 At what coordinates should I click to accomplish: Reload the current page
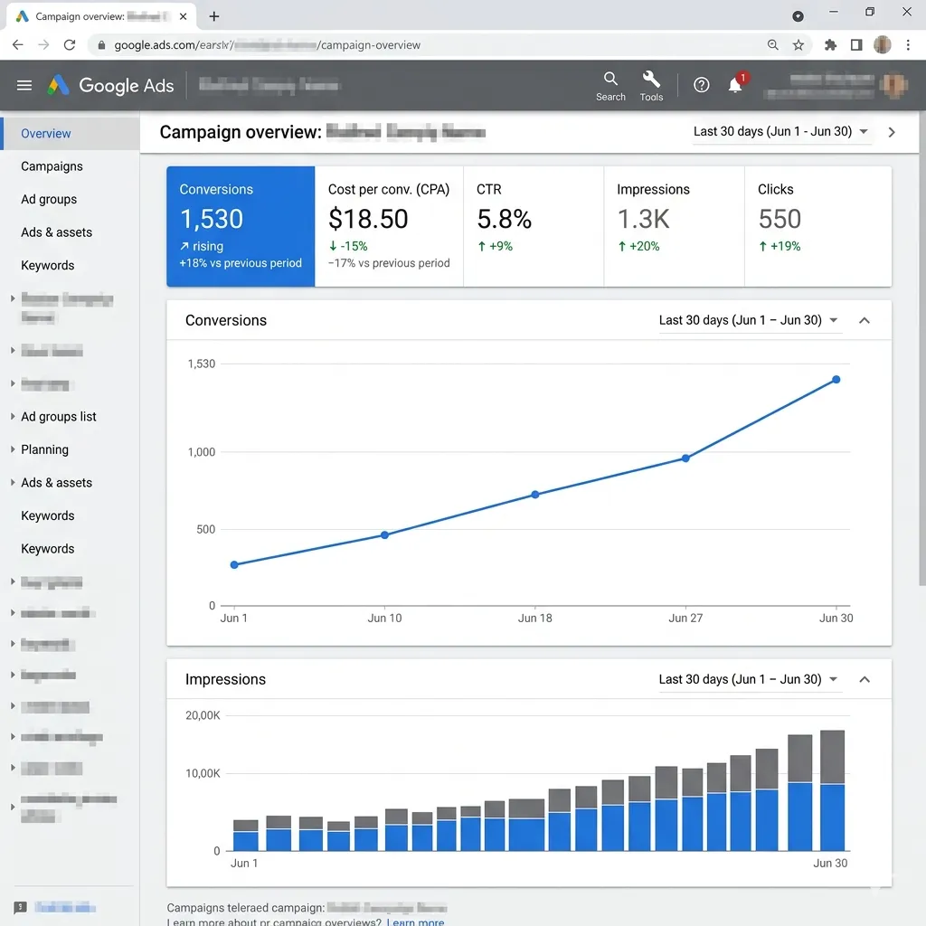tap(70, 45)
